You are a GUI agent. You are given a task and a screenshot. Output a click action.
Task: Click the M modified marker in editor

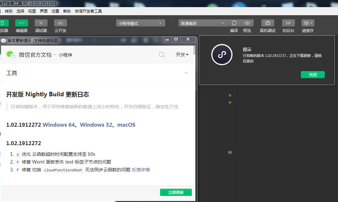pyautogui.click(x=230, y=153)
